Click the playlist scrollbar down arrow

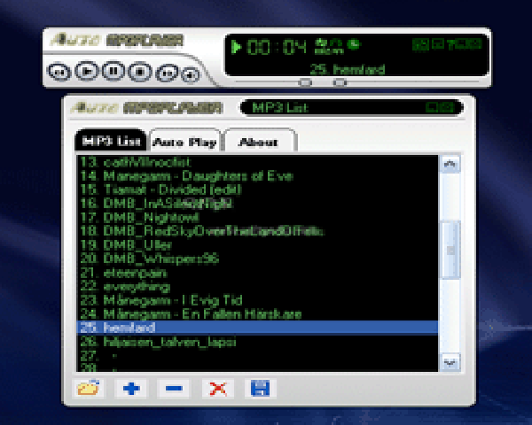click(450, 363)
